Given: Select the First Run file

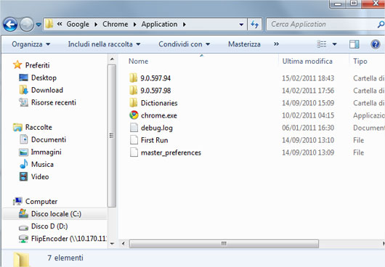Looking at the screenshot, I should coord(148,140).
